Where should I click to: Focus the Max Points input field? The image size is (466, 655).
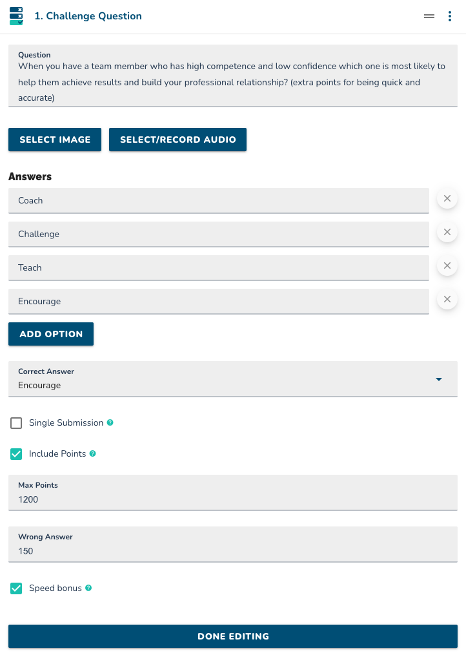(233, 493)
